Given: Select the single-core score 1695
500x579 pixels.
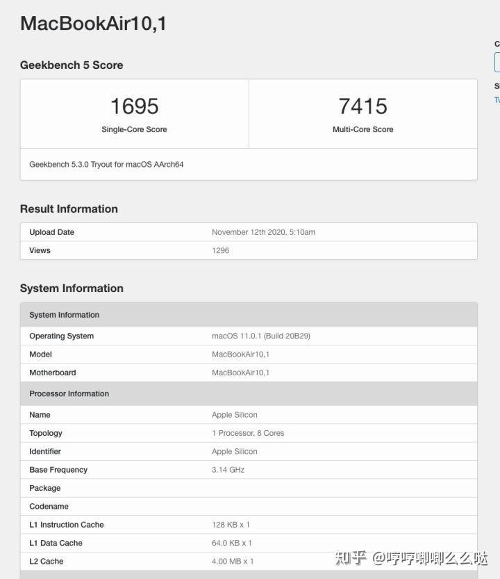Looking at the screenshot, I should 134,106.
